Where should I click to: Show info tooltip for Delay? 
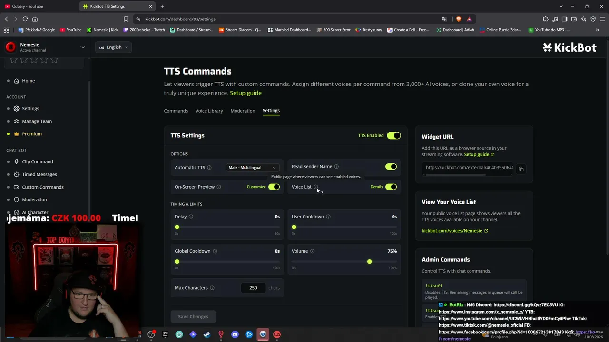click(191, 217)
